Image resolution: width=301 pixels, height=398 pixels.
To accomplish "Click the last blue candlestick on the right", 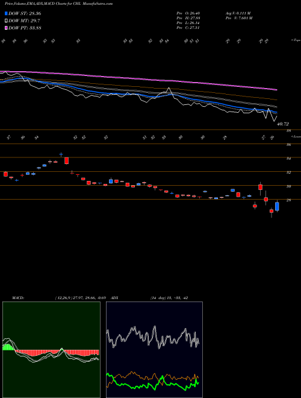I will 277,206.
